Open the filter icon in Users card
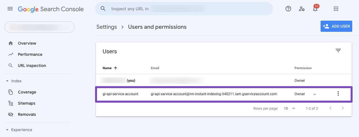 [x=338, y=51]
